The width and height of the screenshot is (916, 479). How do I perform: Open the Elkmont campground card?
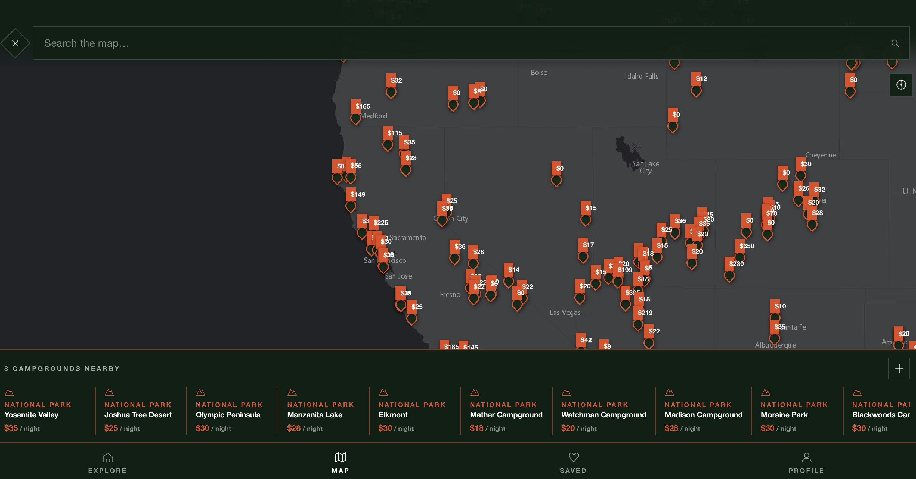(x=415, y=411)
